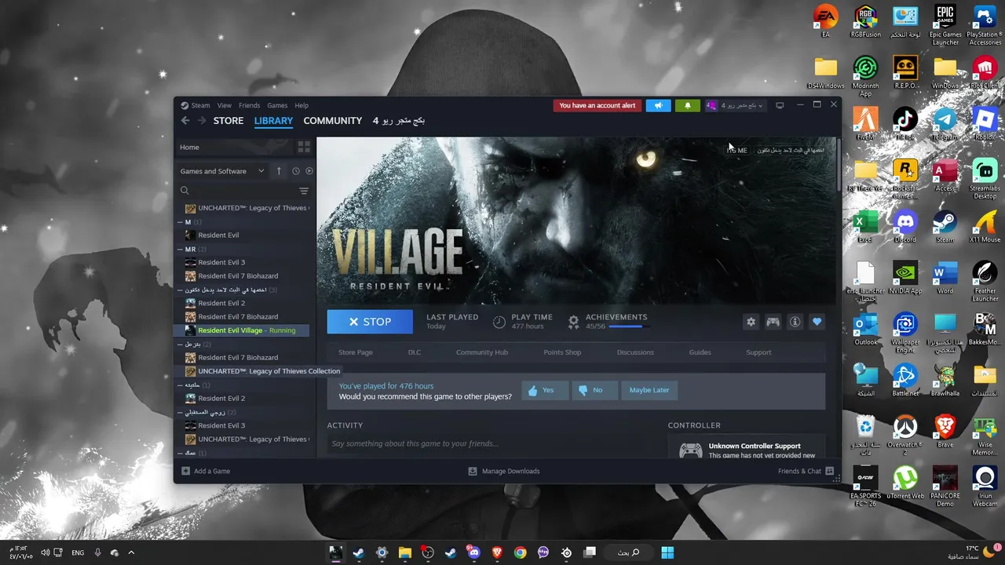Open the profile tab next to COMMUNITY

(399, 121)
